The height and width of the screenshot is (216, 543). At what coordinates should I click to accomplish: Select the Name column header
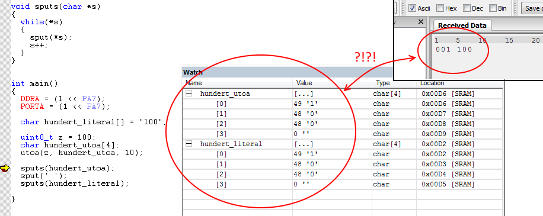click(x=238, y=83)
